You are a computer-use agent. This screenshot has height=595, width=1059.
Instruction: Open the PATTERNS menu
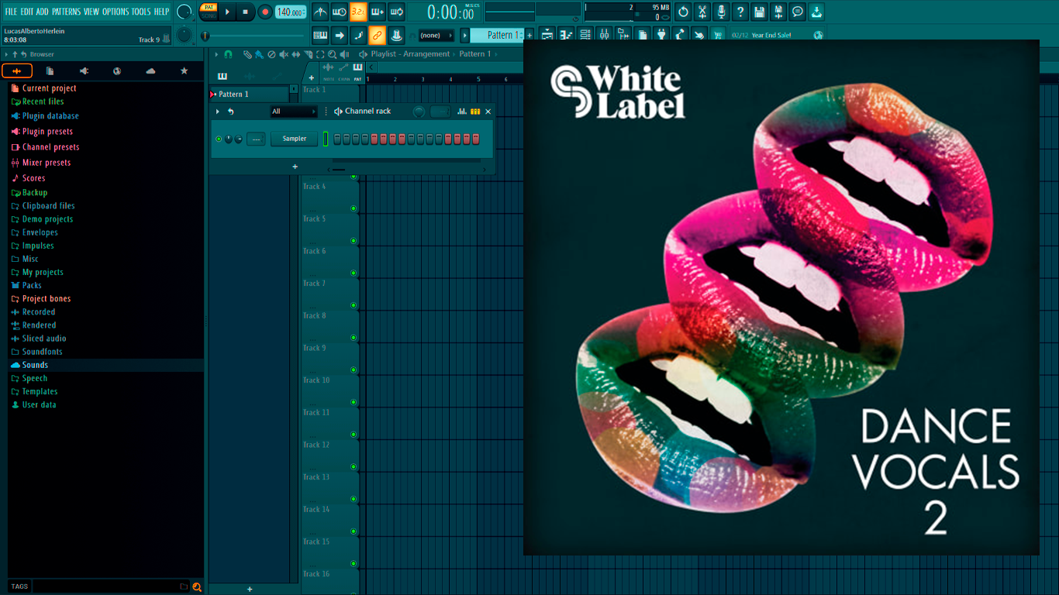[x=66, y=12]
